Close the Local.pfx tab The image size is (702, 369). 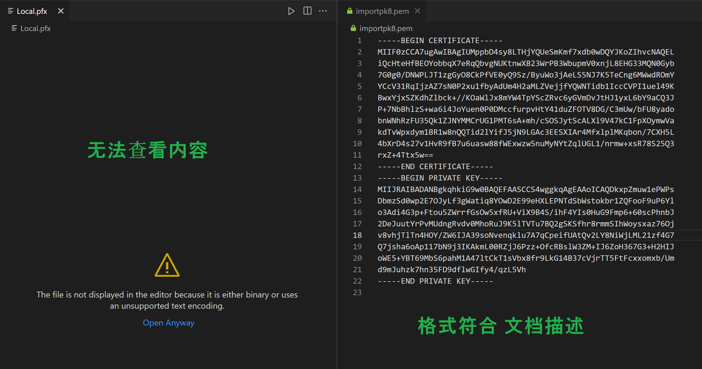coord(61,11)
